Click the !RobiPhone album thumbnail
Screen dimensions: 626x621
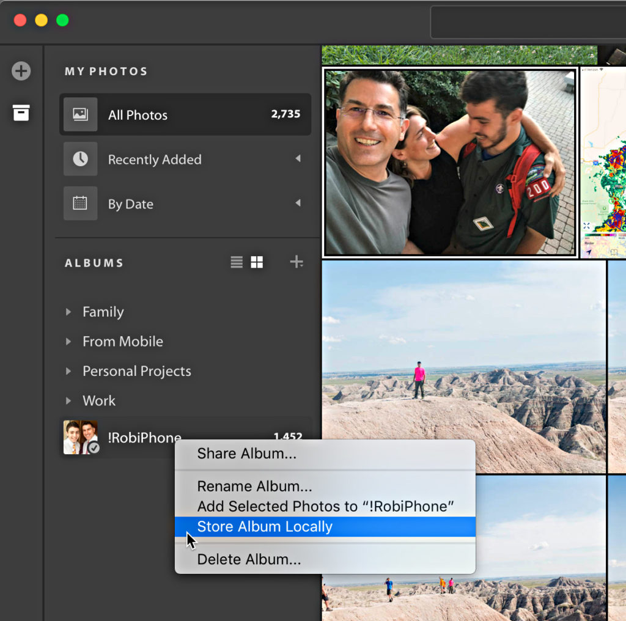coord(80,437)
